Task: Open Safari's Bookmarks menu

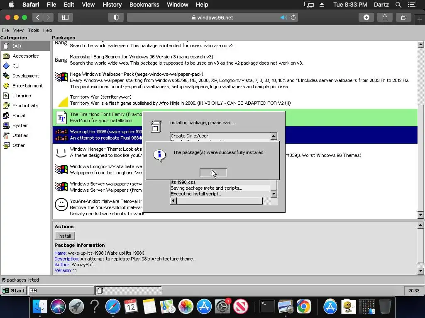Action: [144, 5]
